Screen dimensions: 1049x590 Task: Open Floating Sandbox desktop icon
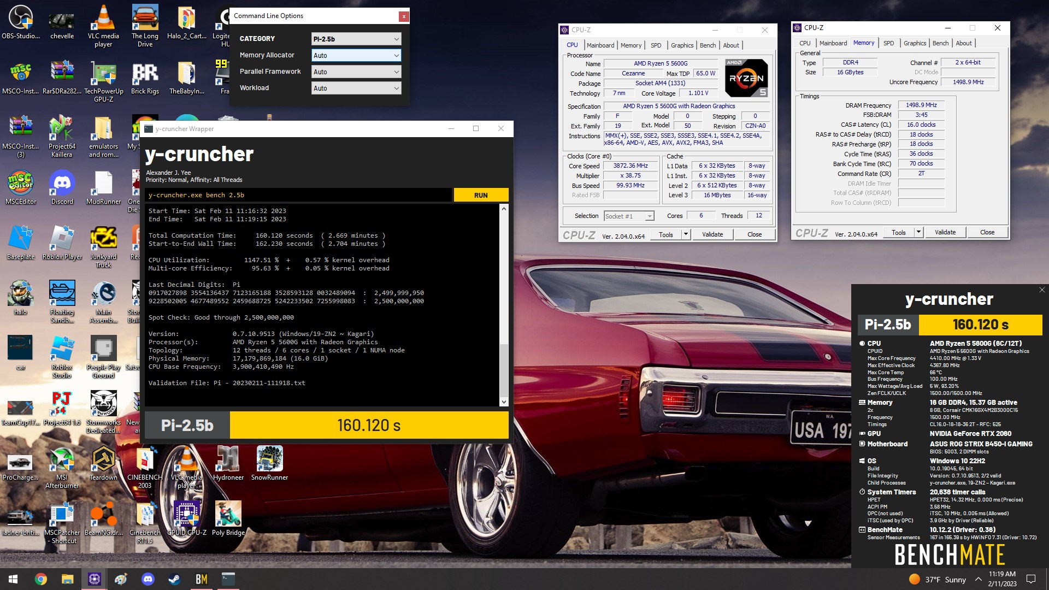pos(62,302)
